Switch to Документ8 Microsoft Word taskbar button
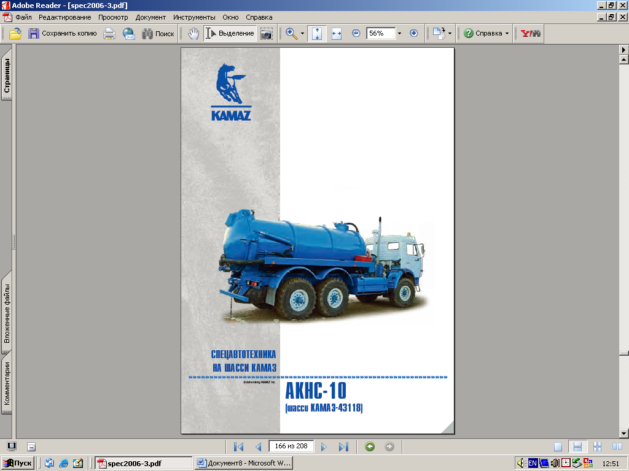Image resolution: width=629 pixels, height=471 pixels. tap(243, 464)
